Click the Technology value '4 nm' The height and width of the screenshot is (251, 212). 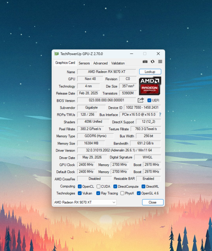click(89, 86)
